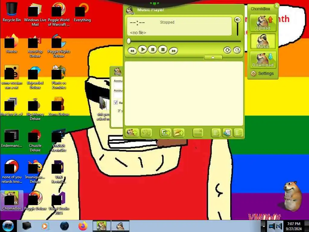Close the ChomikBox side panel
The image size is (309, 232).
point(277,5)
